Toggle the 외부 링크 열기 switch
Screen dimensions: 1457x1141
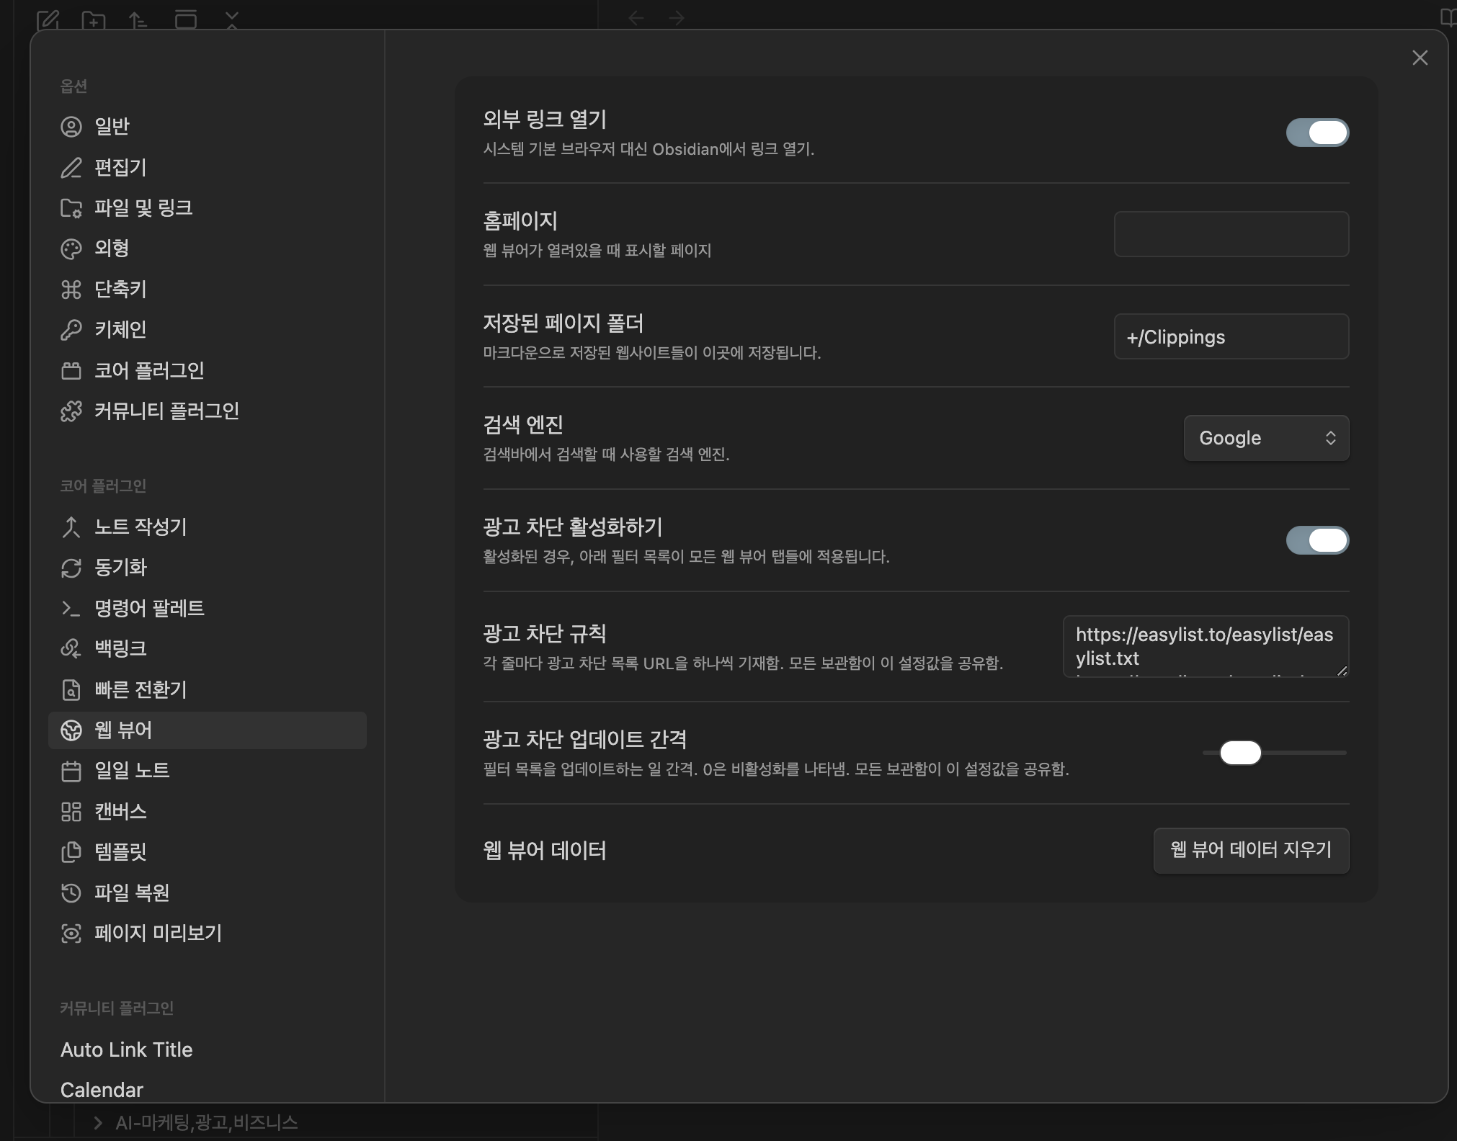click(x=1317, y=133)
